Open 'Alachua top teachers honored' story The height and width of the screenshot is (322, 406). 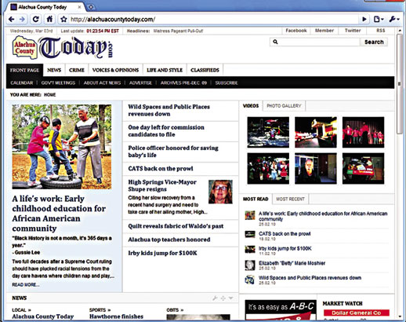tap(169, 240)
